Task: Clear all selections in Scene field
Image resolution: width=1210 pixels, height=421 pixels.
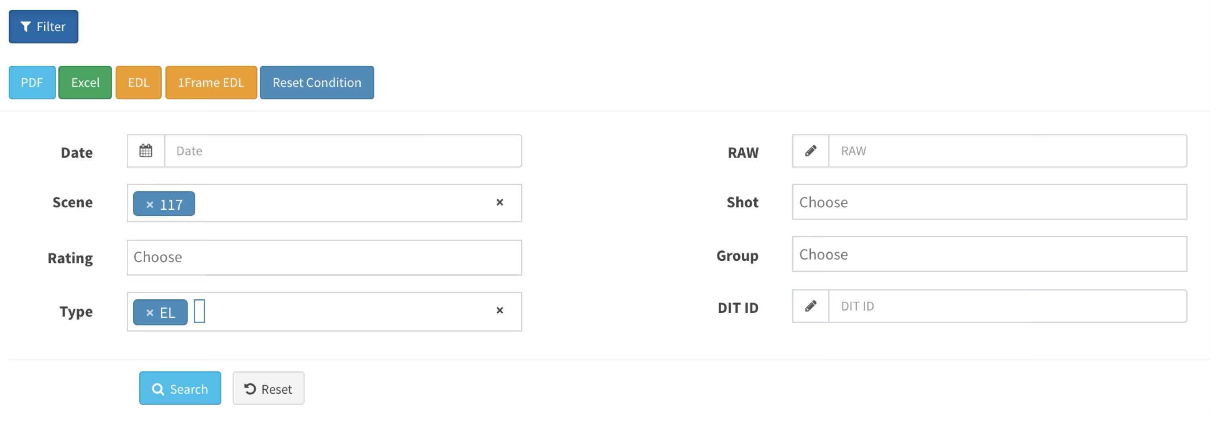Action: point(499,202)
